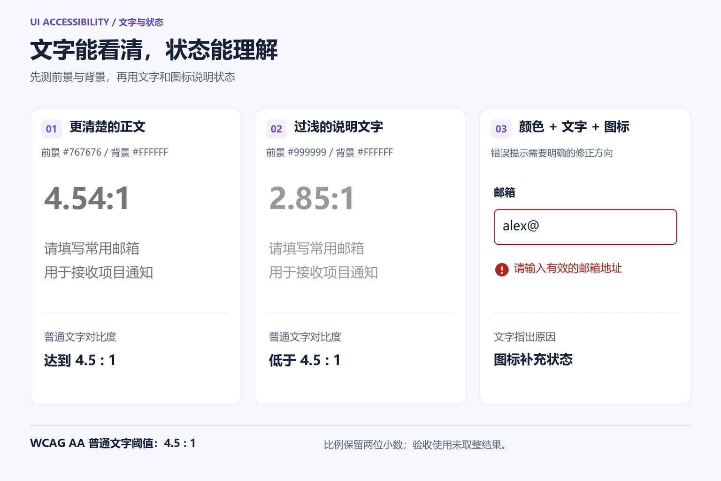
Task: Select the result text 达到 4.5 : 1
Action: [x=80, y=360]
